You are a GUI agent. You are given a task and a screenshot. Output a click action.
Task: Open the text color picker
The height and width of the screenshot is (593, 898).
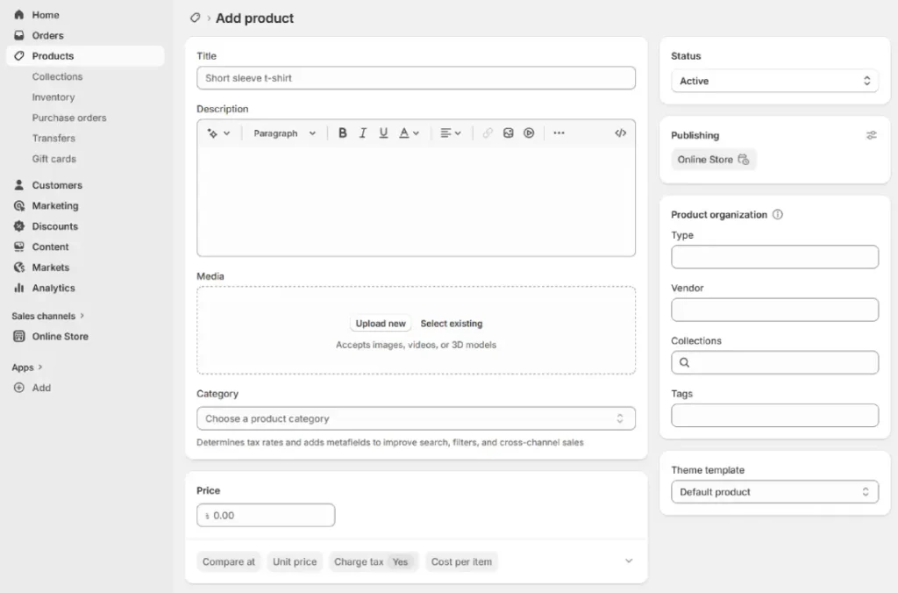click(x=409, y=133)
